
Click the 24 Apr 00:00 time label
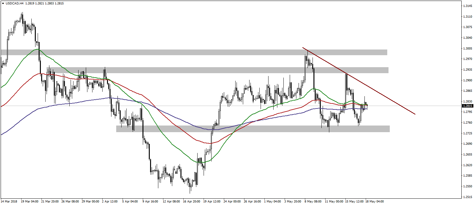click(x=233, y=201)
